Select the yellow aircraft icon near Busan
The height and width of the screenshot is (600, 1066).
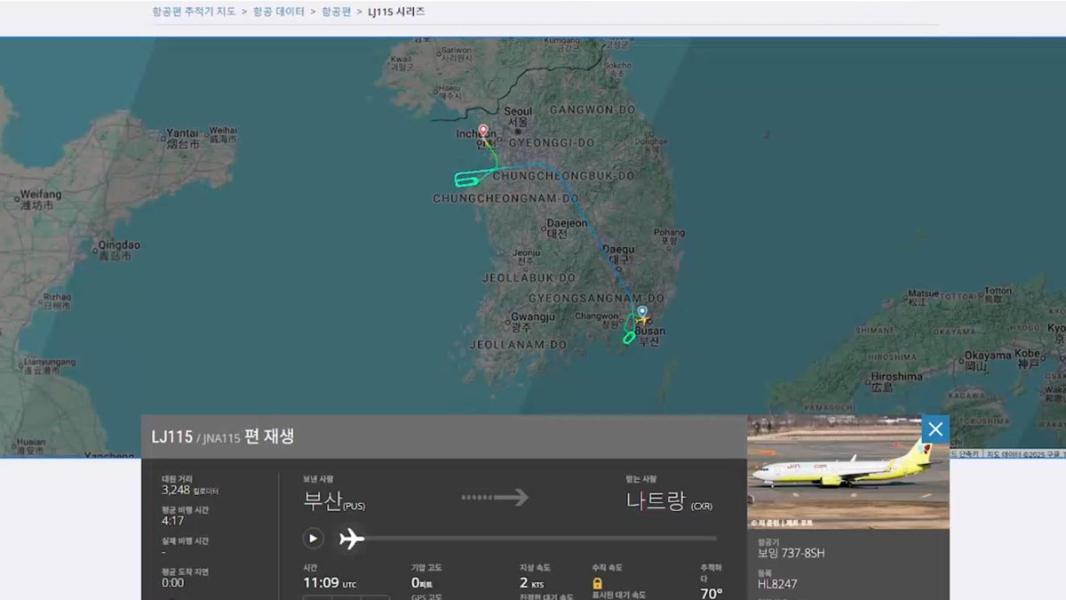coord(641,319)
